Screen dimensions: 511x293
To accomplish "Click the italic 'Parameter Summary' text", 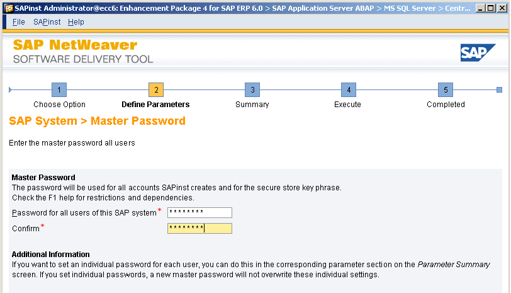I will [x=454, y=265].
